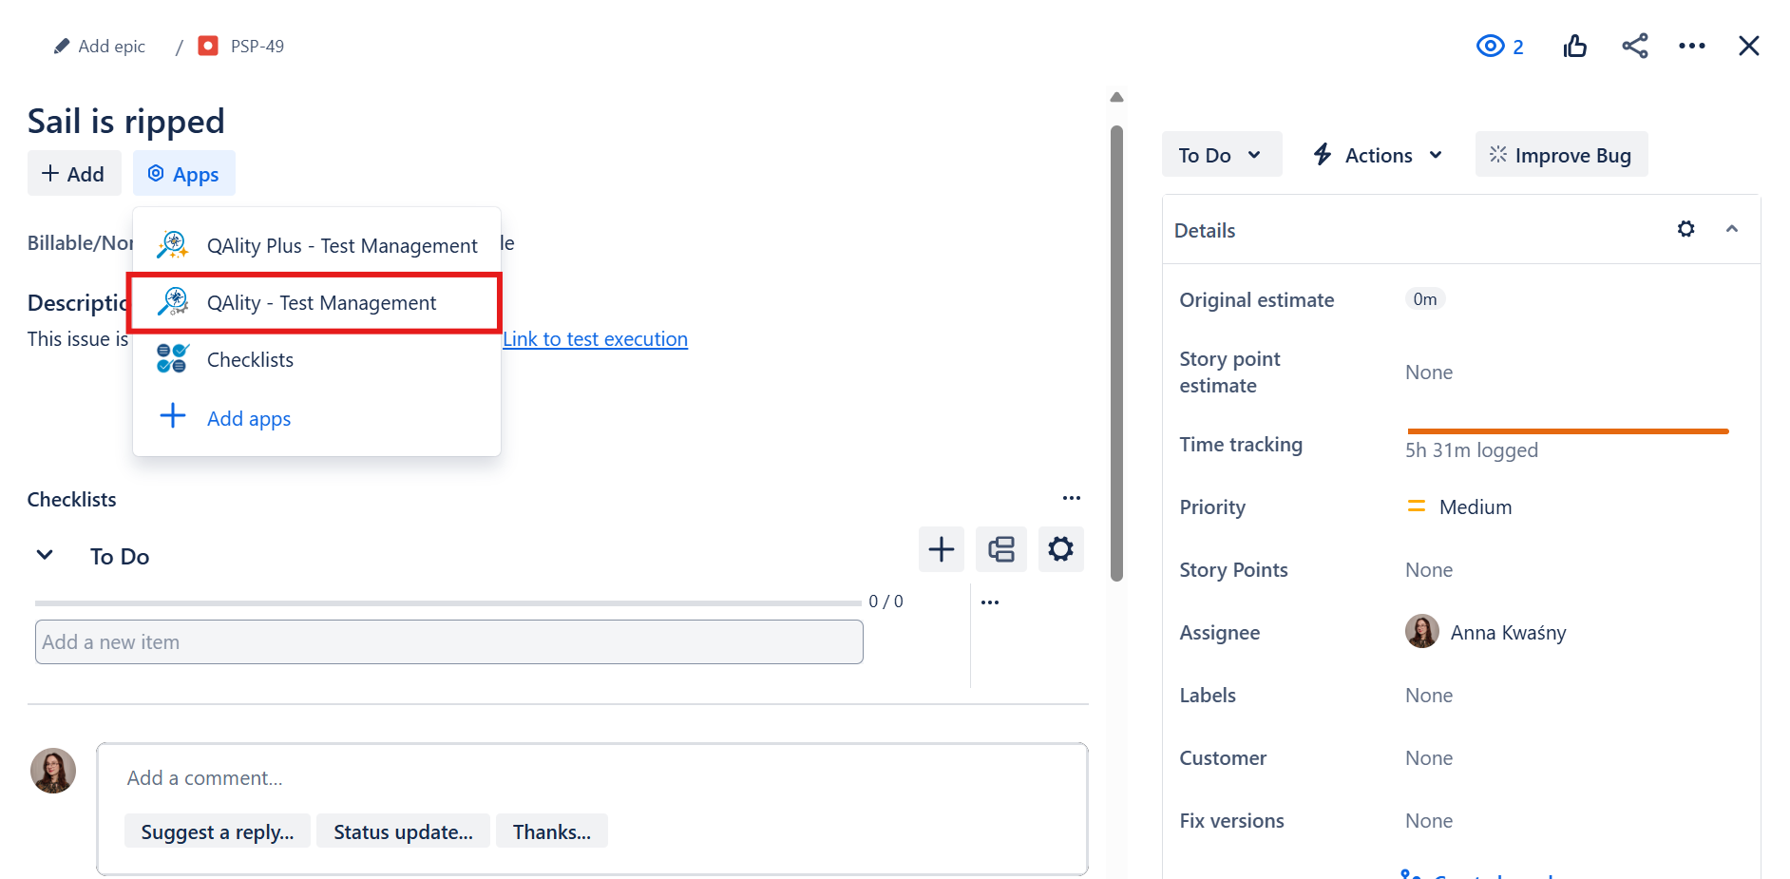Click the Medium priority value
This screenshot has height=879, width=1790.
1460,507
